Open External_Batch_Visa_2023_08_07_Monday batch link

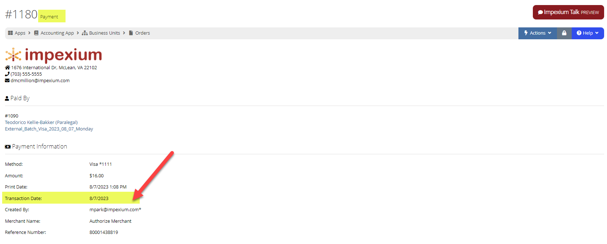(x=49, y=129)
